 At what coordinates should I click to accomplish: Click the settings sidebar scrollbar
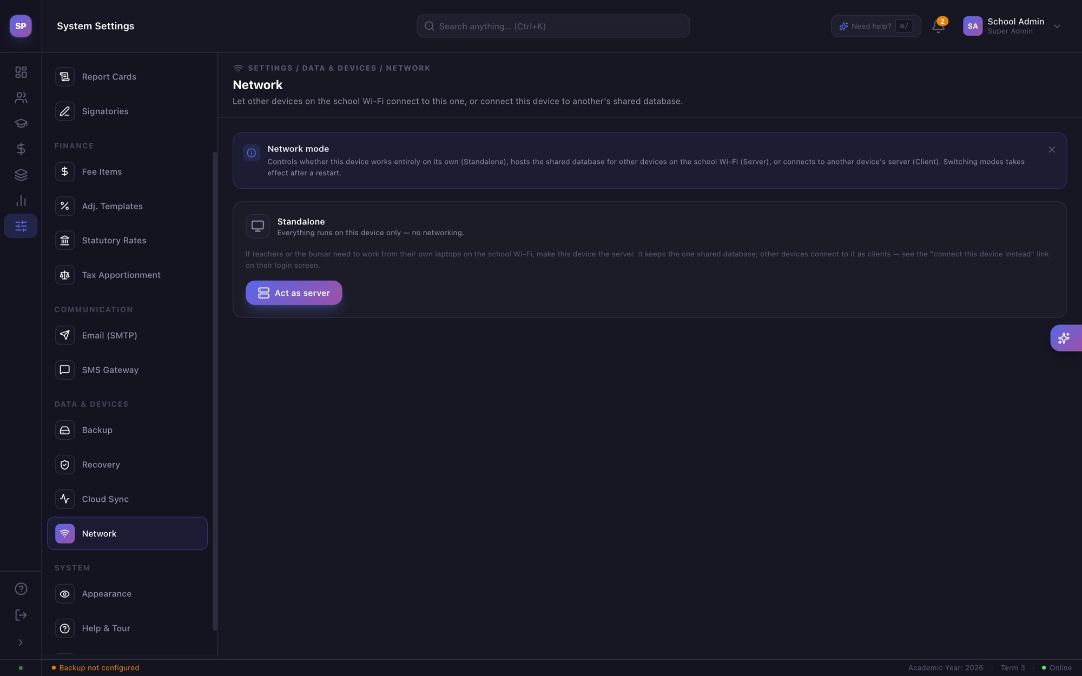pyautogui.click(x=215, y=391)
